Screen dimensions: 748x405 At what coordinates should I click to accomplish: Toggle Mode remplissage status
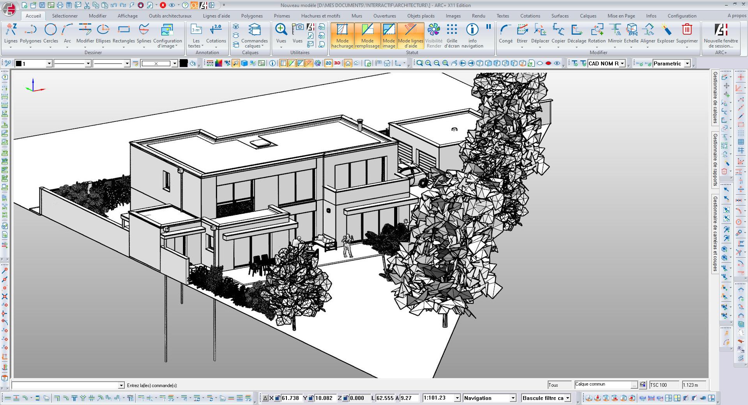click(367, 35)
